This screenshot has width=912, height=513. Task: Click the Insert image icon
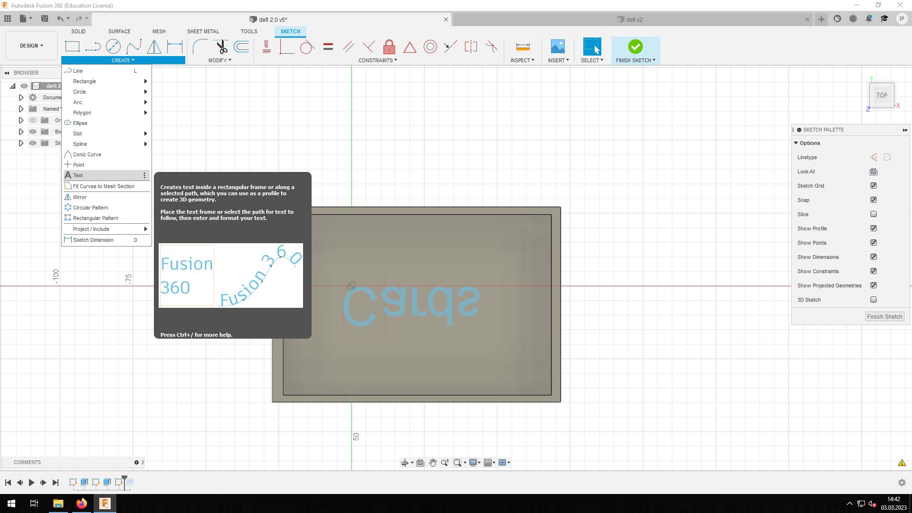click(558, 47)
